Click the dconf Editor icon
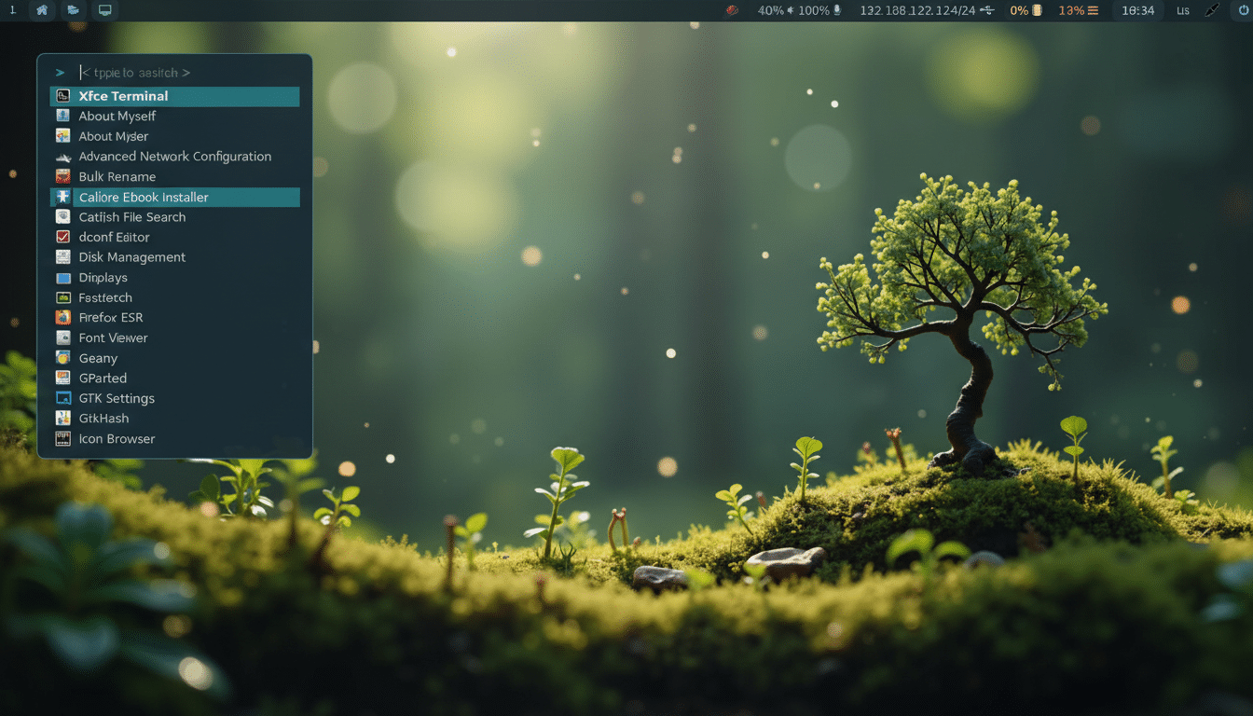The height and width of the screenshot is (716, 1253). click(62, 237)
